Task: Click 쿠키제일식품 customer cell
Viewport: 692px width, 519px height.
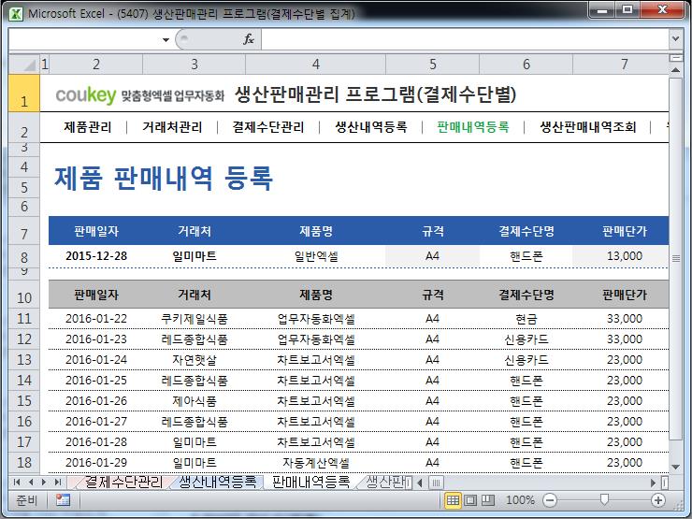Action: [195, 319]
